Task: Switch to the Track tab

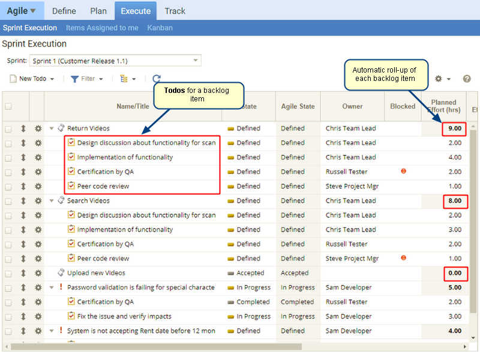Action: [x=175, y=11]
